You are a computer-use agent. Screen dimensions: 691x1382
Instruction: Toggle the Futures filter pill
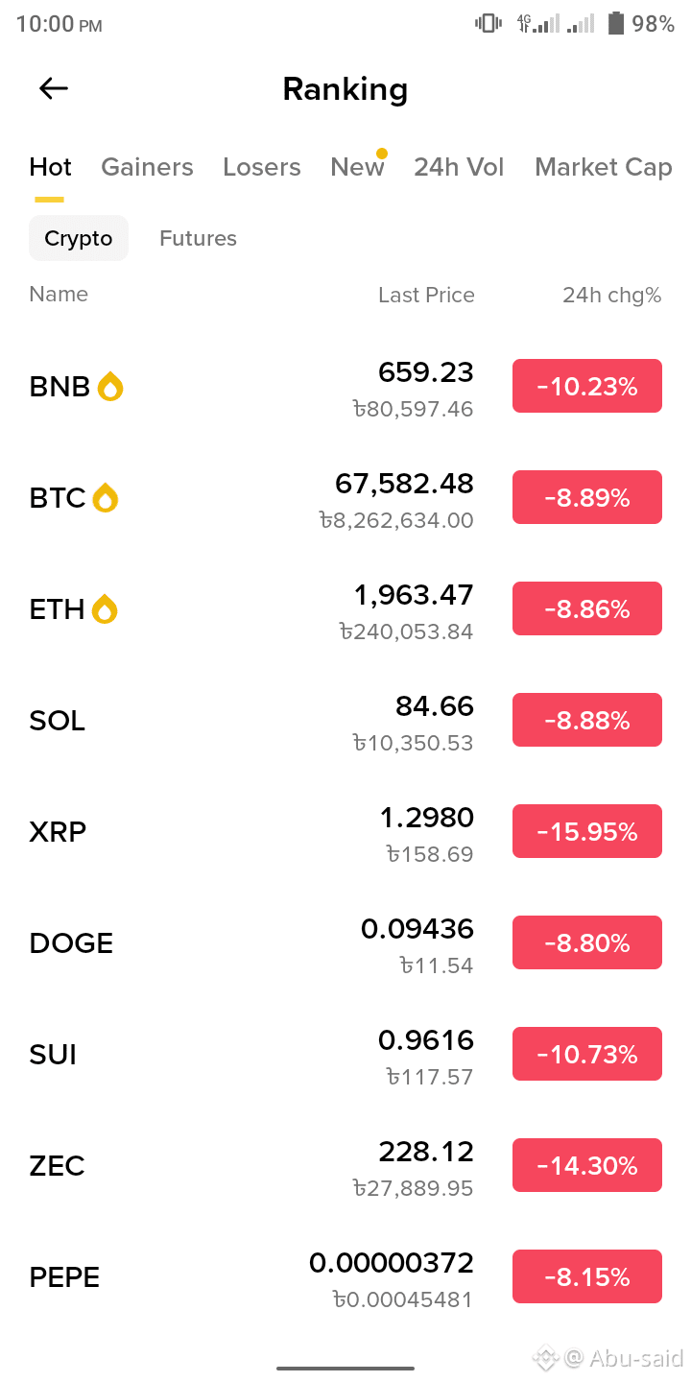click(198, 238)
